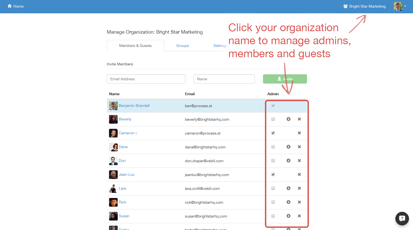Remove Rick using the X icon
This screenshot has height=230, width=413.
(299, 202)
